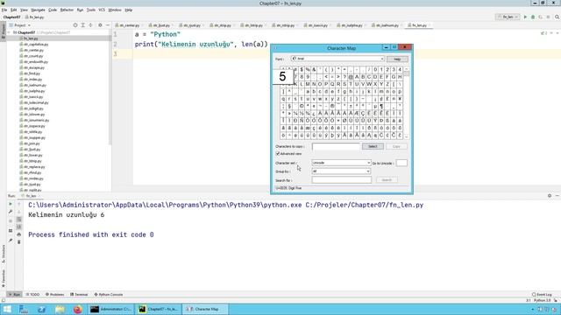Open the Navigate menu
The height and width of the screenshot is (315, 561).
click(38, 10)
